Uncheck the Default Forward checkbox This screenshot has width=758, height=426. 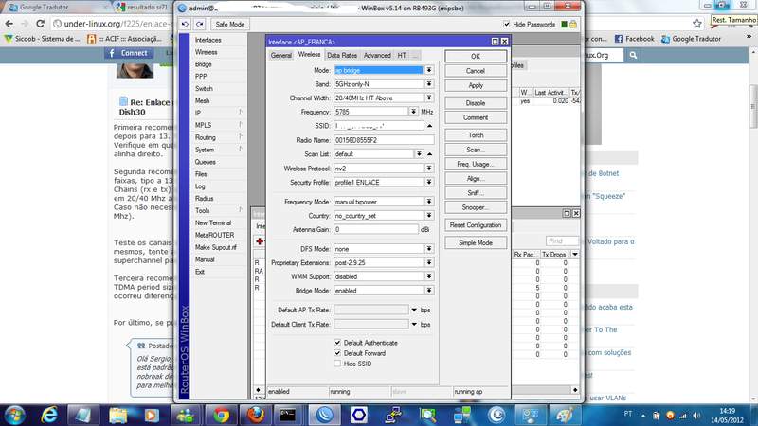(338, 352)
